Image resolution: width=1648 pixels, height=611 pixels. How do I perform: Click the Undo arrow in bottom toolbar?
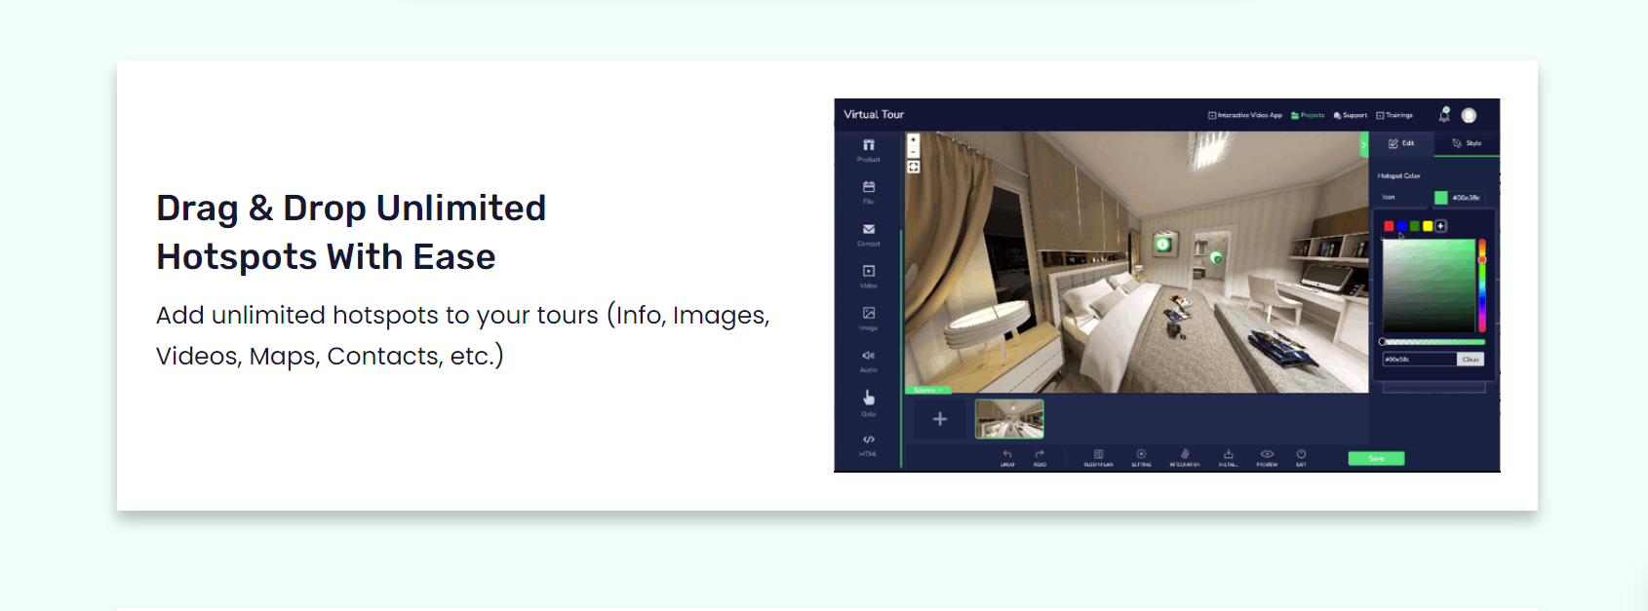[x=1007, y=455]
